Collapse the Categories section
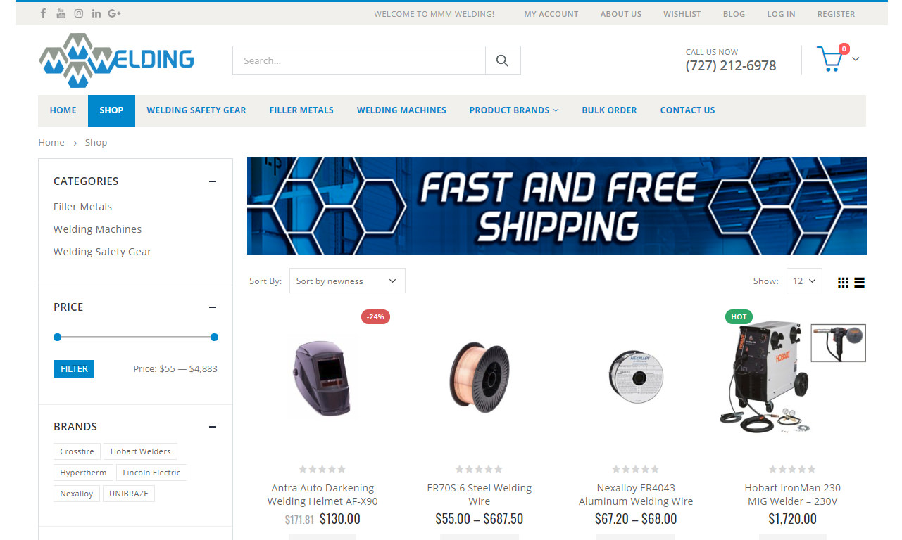The height and width of the screenshot is (540, 902). pos(213,181)
